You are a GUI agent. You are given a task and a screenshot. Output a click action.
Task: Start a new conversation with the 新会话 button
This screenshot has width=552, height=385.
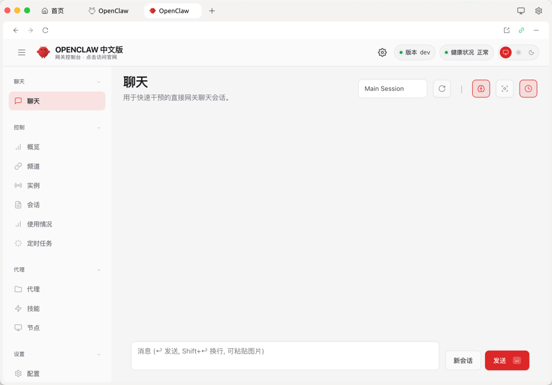(x=463, y=360)
